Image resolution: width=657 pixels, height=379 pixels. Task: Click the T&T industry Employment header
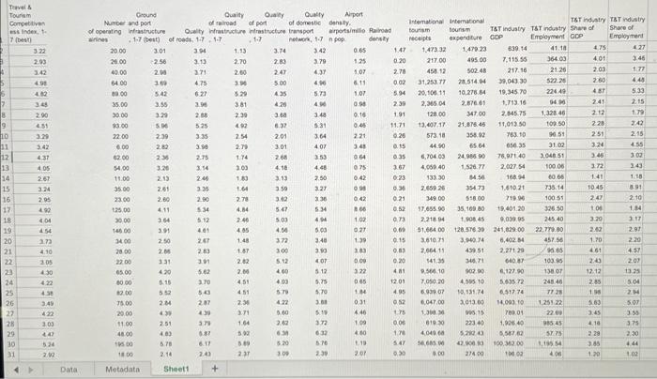547,32
